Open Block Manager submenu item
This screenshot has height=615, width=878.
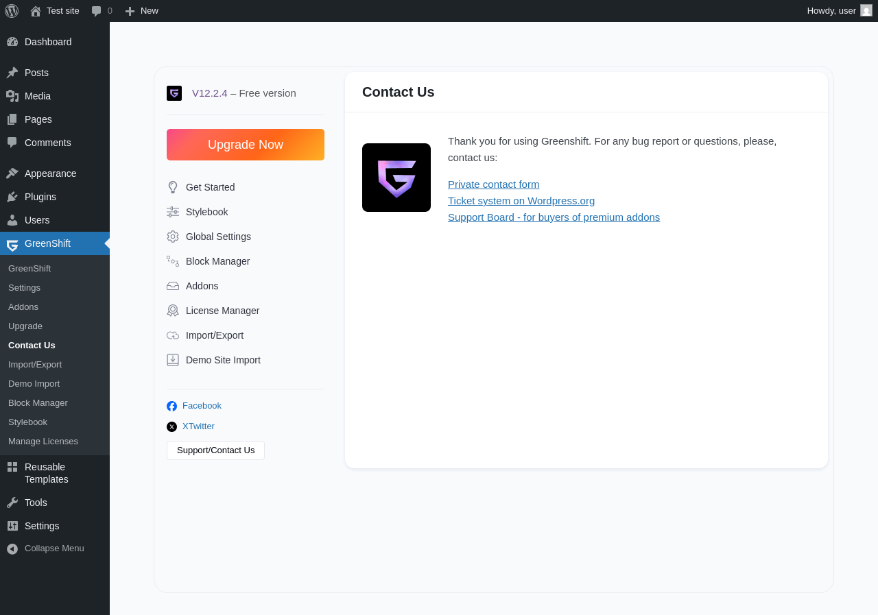tap(38, 402)
